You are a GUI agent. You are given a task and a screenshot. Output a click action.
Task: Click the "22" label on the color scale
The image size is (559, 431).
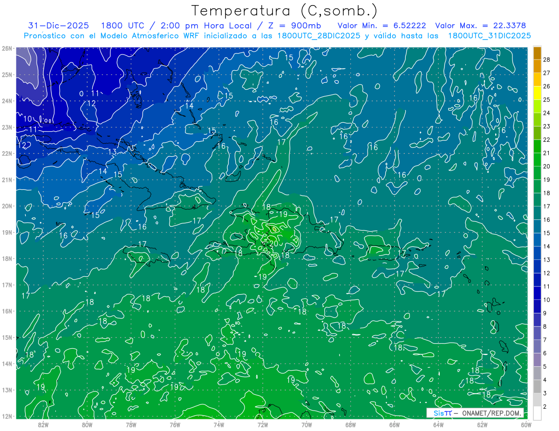(x=546, y=139)
